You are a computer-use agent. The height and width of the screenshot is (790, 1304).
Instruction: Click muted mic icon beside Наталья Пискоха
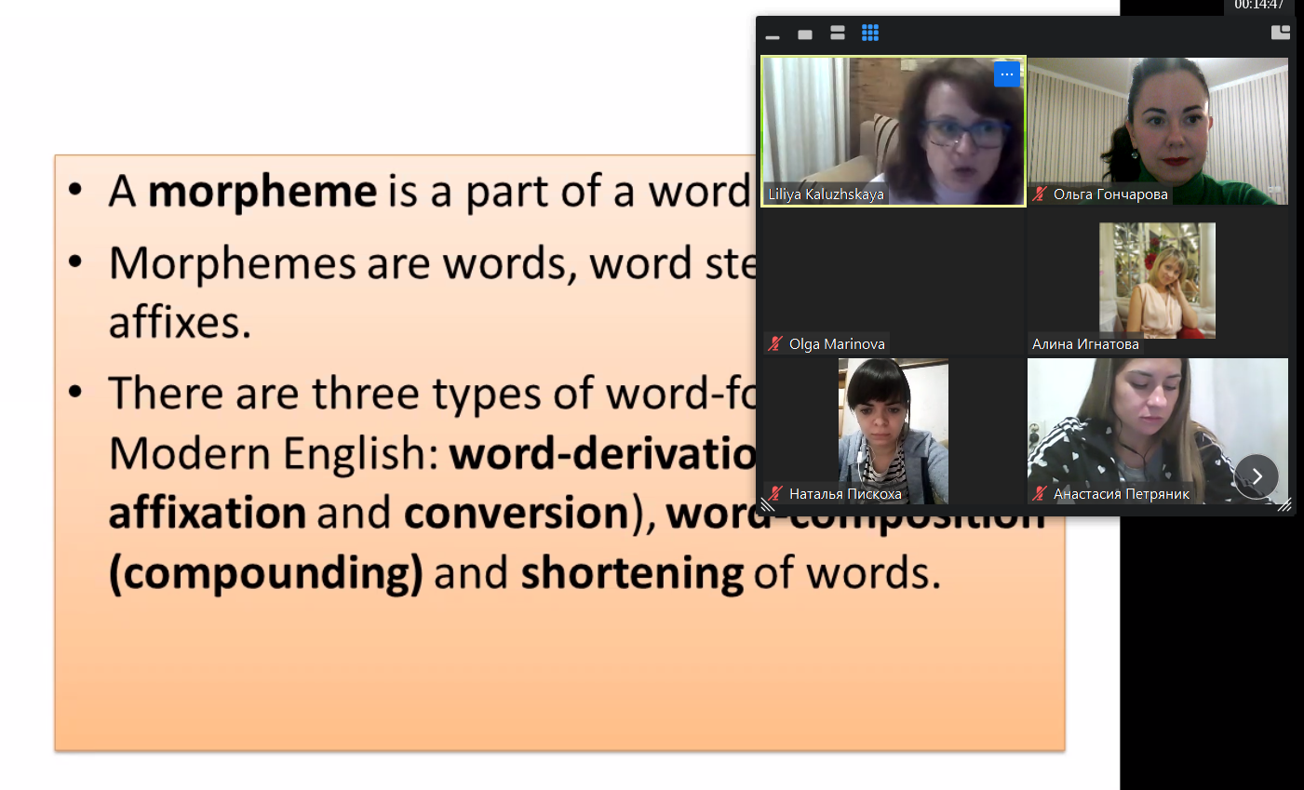[x=775, y=494]
